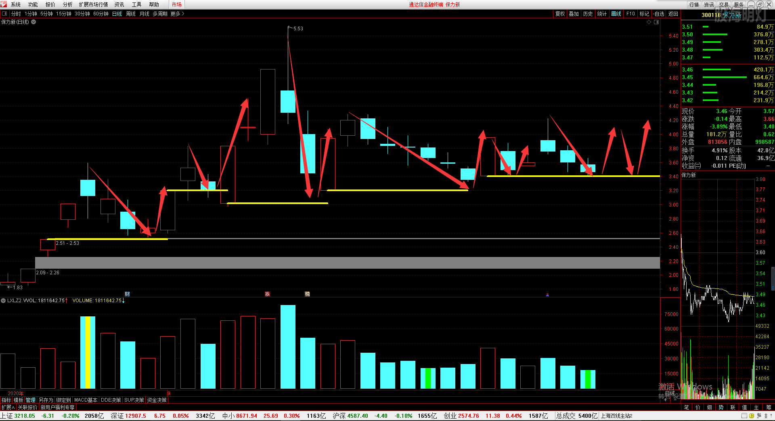
Task: Click the 返回 back button
Action: (673, 14)
